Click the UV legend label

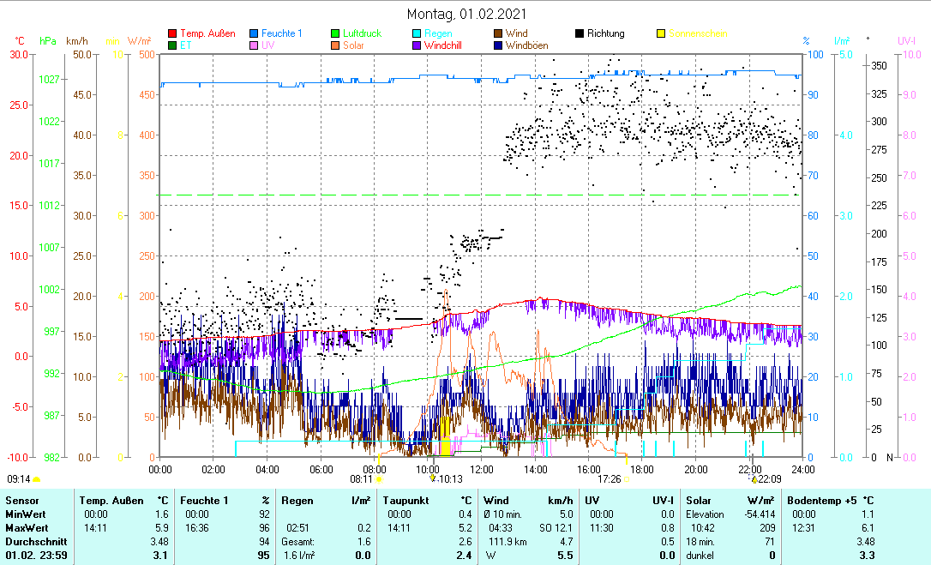point(267,45)
